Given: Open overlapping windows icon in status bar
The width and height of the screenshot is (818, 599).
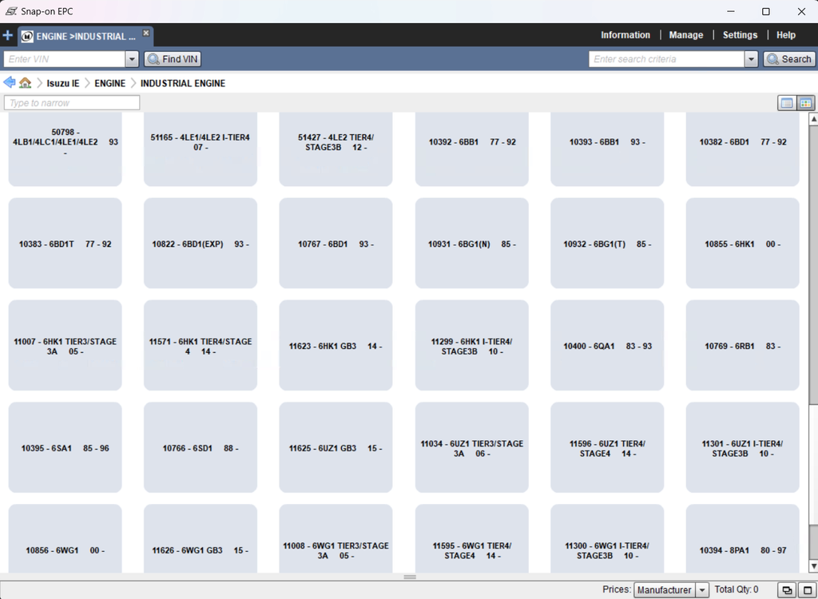Looking at the screenshot, I should pos(787,590).
